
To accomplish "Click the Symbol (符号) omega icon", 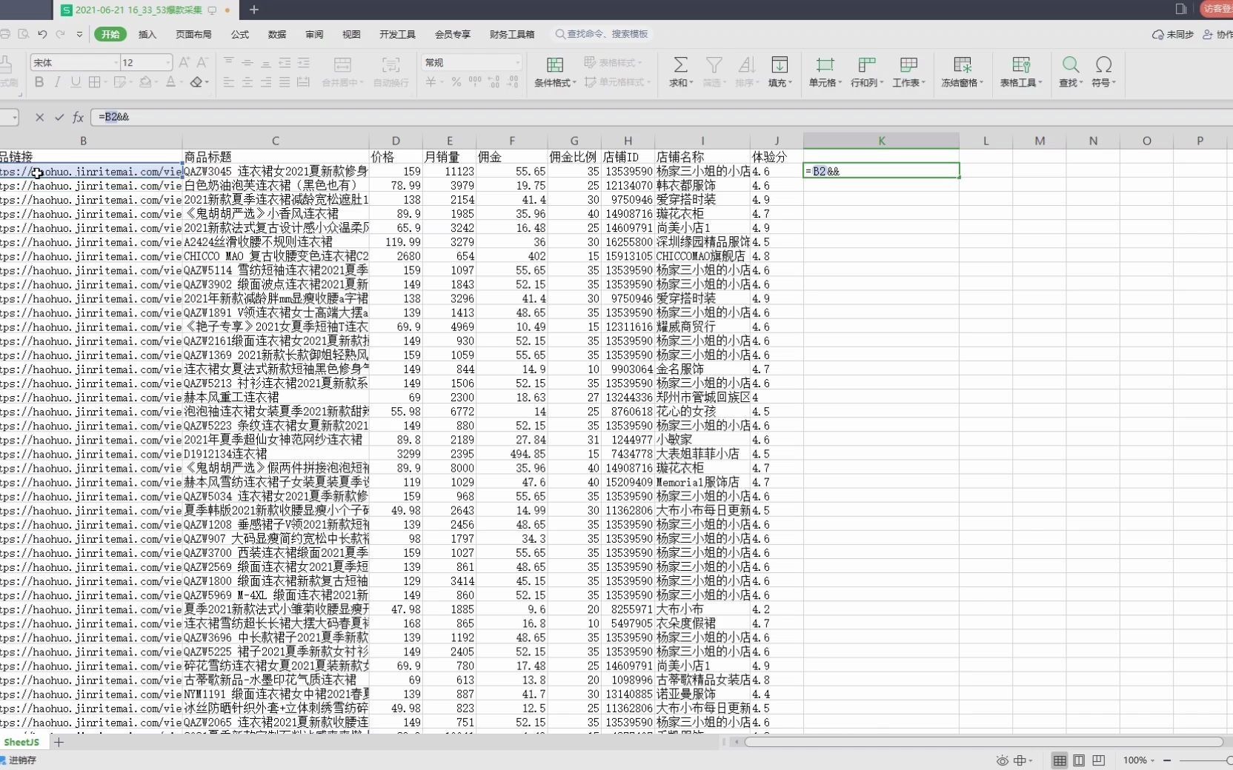I will click(1103, 65).
